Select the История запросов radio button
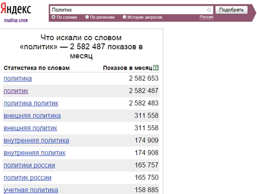257x194 pixels. 125,17
